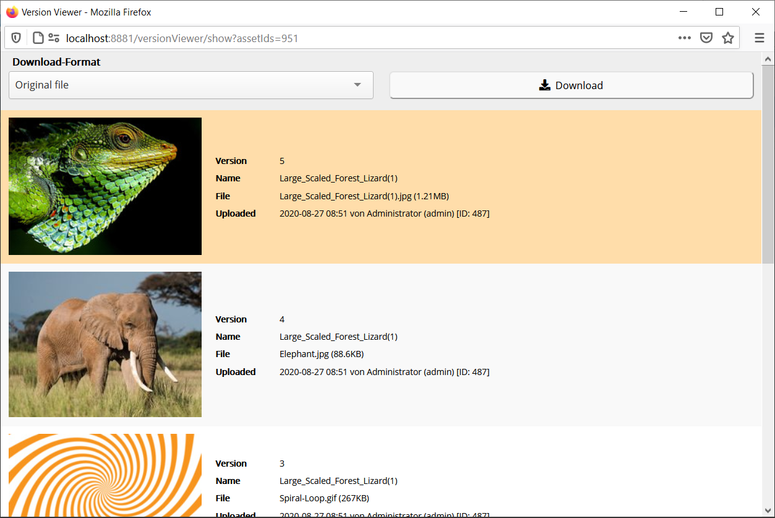Select the green lizard thumbnail
Viewport: 775px width, 518px height.
tap(105, 186)
